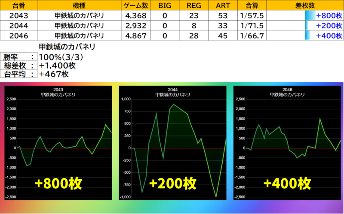The image size is (344, 214).
Task: Click yellow +200枚 graph overlay text
Action: click(173, 183)
